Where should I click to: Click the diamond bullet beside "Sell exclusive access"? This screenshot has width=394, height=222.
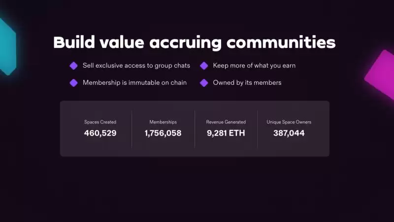click(x=73, y=66)
